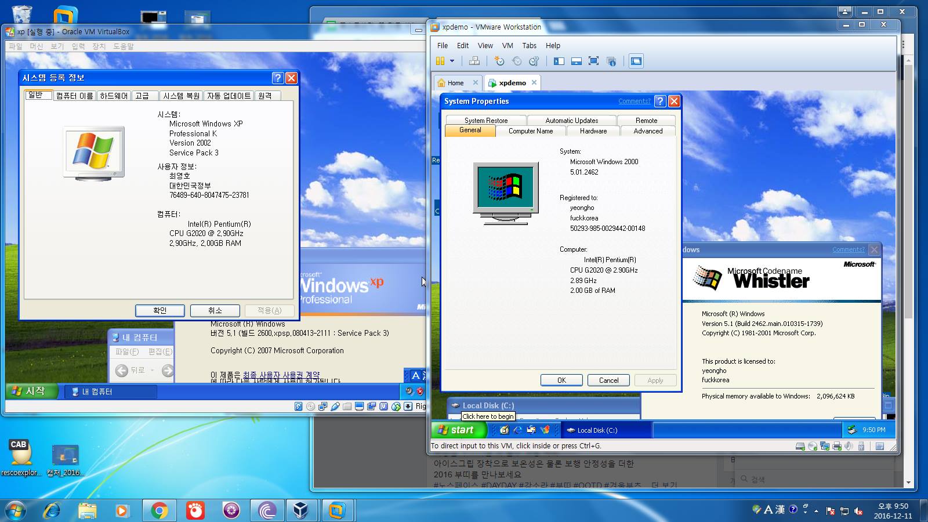Close the xpdemo tab in VMware
This screenshot has width=928, height=522.
[534, 82]
